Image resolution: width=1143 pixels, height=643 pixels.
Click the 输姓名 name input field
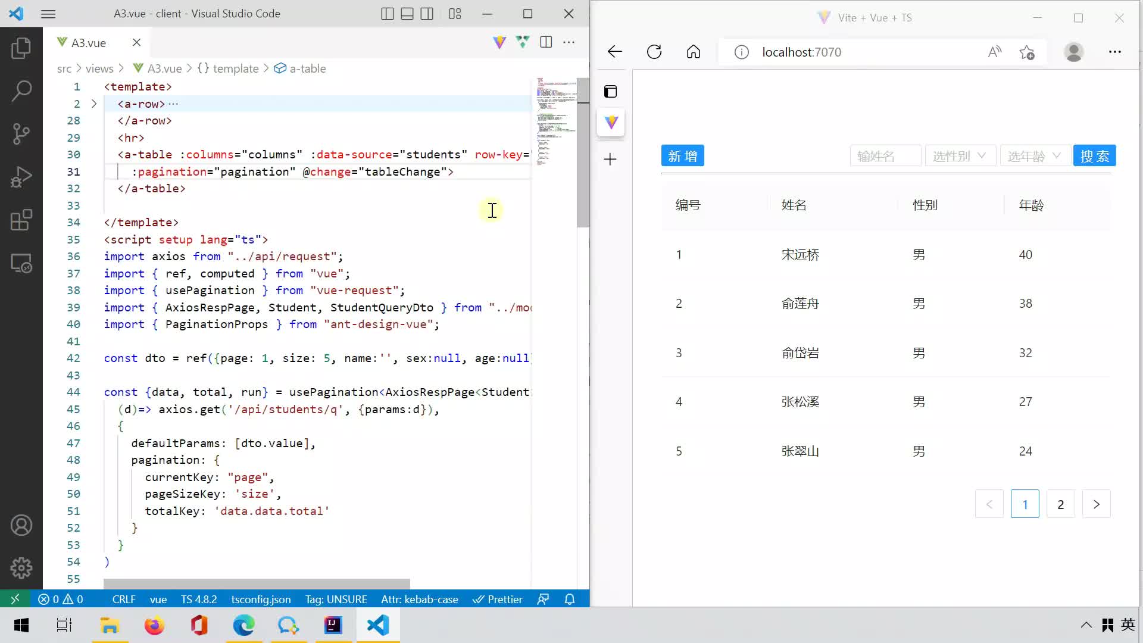tap(886, 156)
